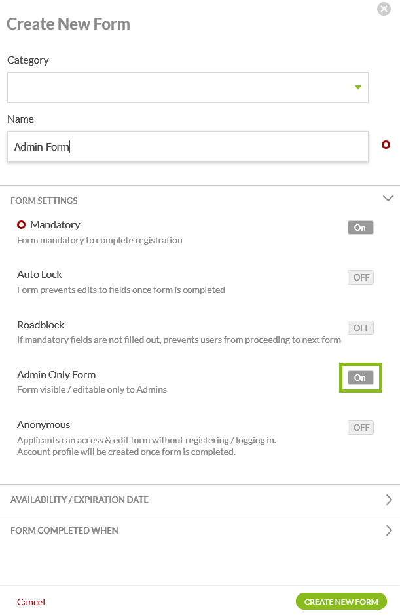Collapse the Form Settings section chevron
Image resolution: width=400 pixels, height=615 pixels.
tap(388, 198)
